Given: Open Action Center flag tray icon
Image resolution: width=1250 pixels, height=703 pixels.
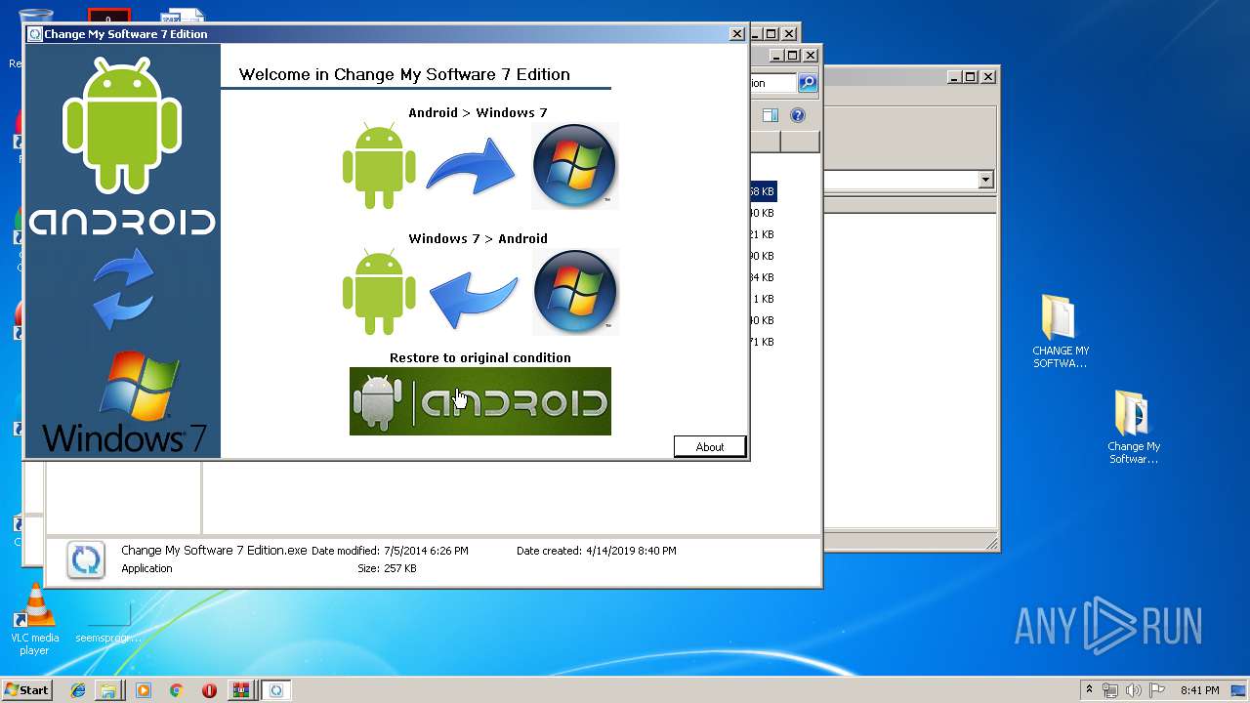Looking at the screenshot, I should pyautogui.click(x=1157, y=690).
